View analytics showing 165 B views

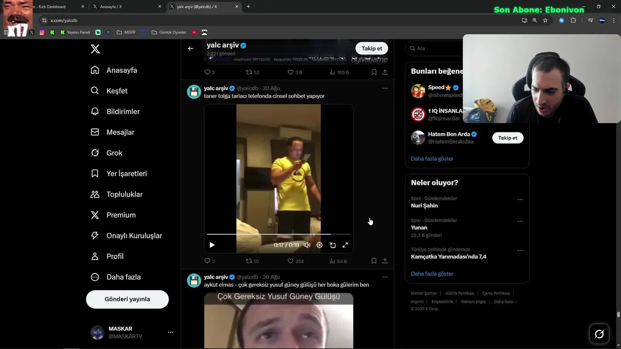(339, 72)
